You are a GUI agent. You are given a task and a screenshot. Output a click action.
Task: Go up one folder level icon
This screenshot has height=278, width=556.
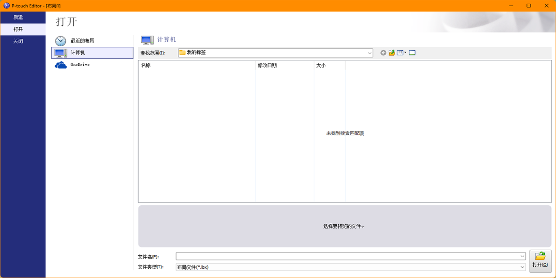coord(392,53)
